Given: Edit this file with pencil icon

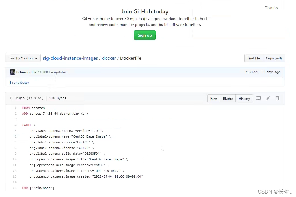Looking at the screenshot, I should (268, 98).
